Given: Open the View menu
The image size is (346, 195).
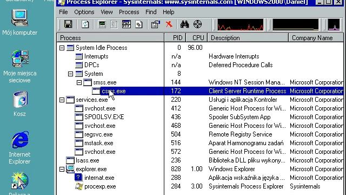Looking at the screenshot, I should pos(107,12).
